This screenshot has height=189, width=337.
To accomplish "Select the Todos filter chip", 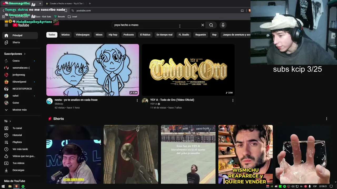I will coord(52,35).
